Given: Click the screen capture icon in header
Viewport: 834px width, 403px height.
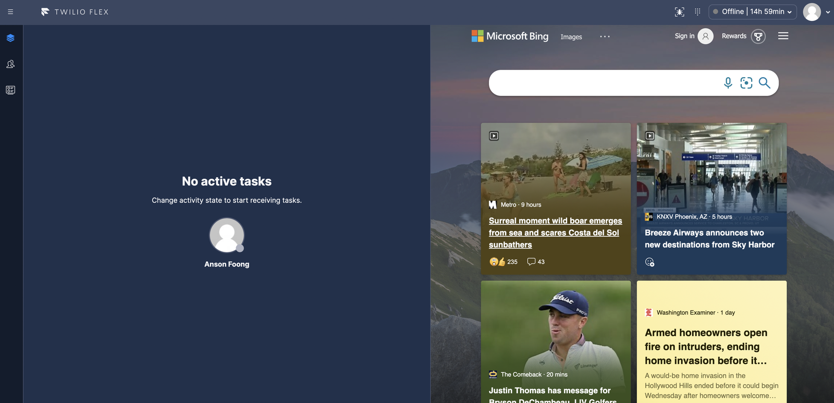Looking at the screenshot, I should point(679,12).
